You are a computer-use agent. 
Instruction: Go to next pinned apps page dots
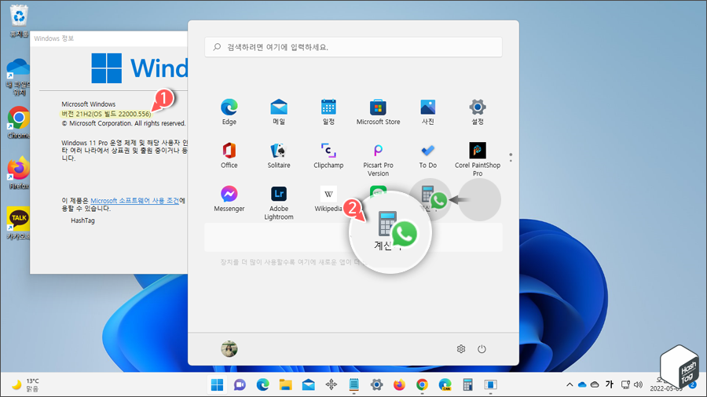pyautogui.click(x=511, y=158)
